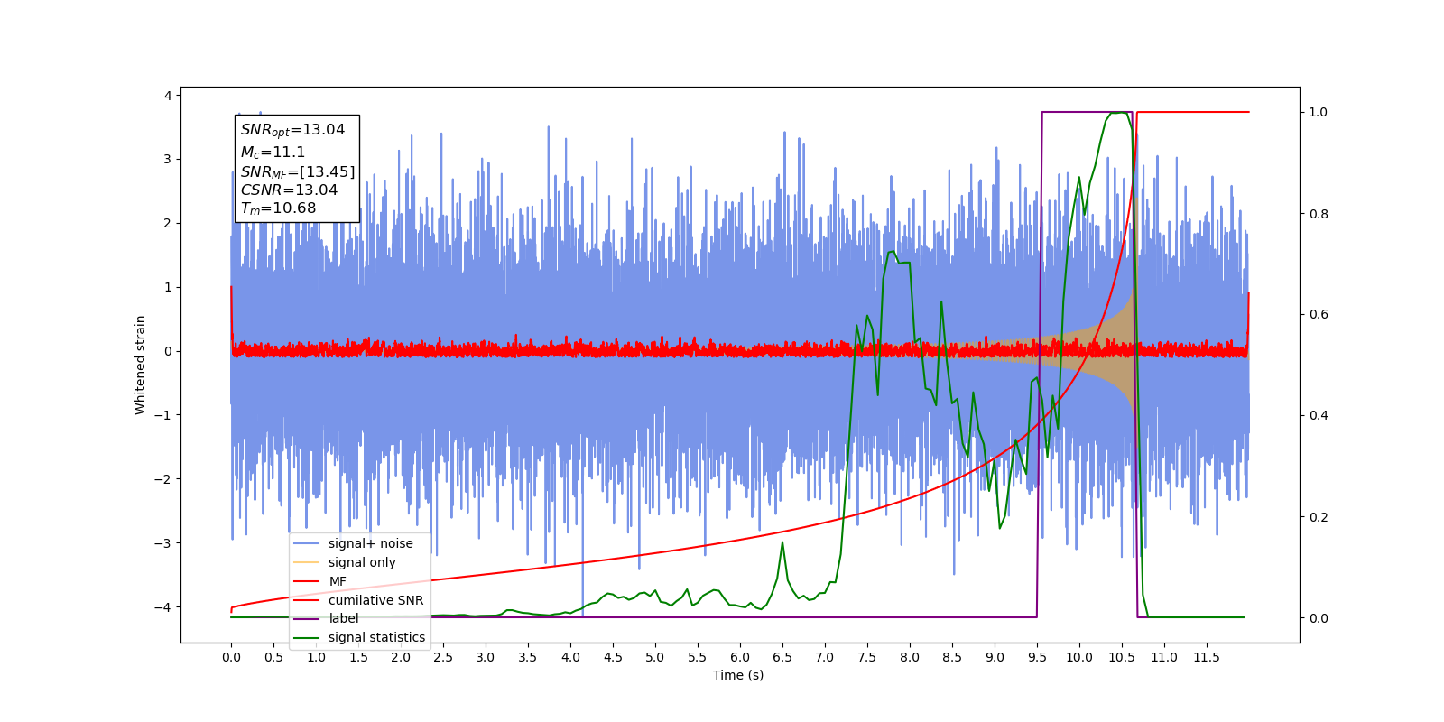
Task: Click the Tm=10.68 annotation line
Action: (x=278, y=208)
